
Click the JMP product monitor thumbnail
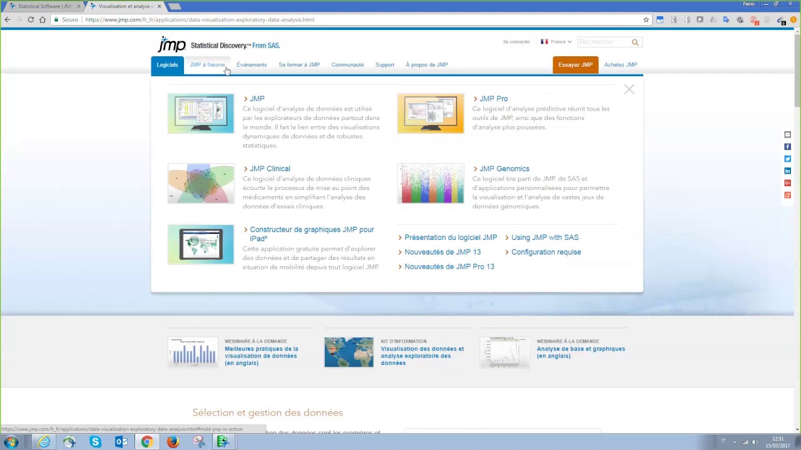[201, 114]
